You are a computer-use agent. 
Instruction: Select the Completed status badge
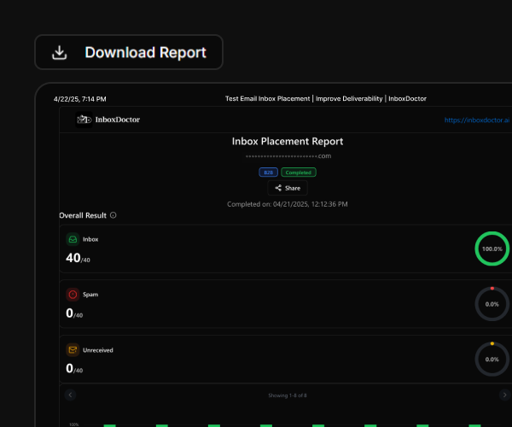pos(299,173)
